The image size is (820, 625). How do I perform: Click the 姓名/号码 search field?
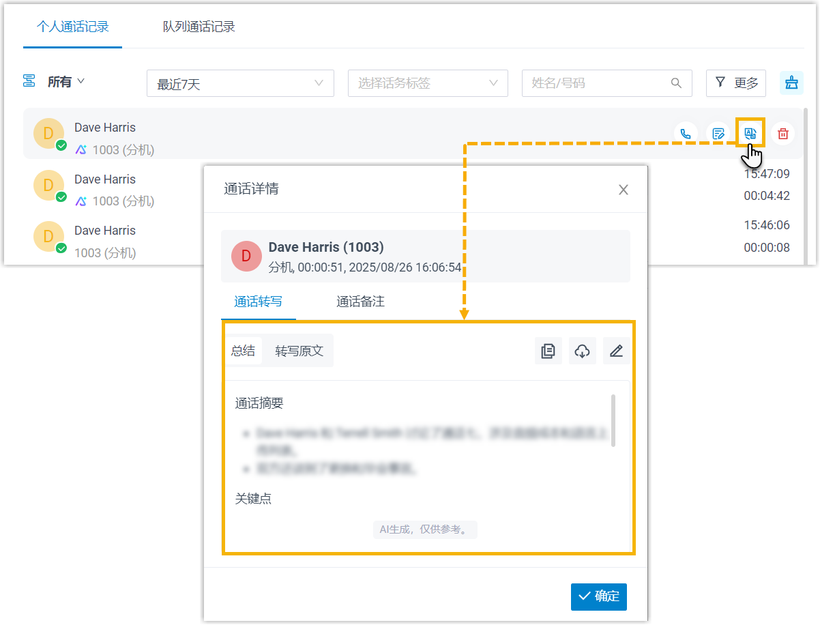tap(594, 83)
